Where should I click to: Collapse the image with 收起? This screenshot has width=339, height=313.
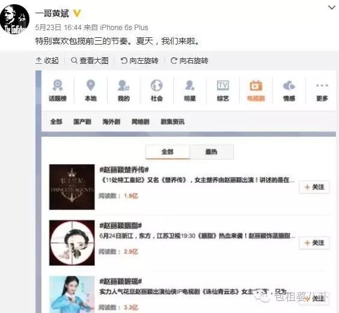[x=47, y=61]
